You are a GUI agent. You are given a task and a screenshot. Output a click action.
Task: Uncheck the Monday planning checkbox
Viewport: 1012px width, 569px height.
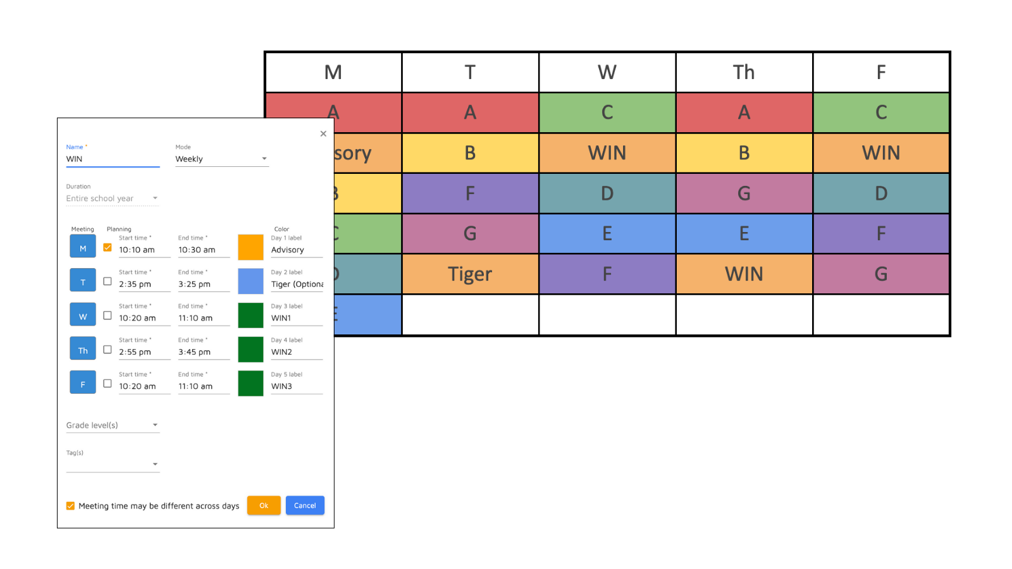coord(108,248)
